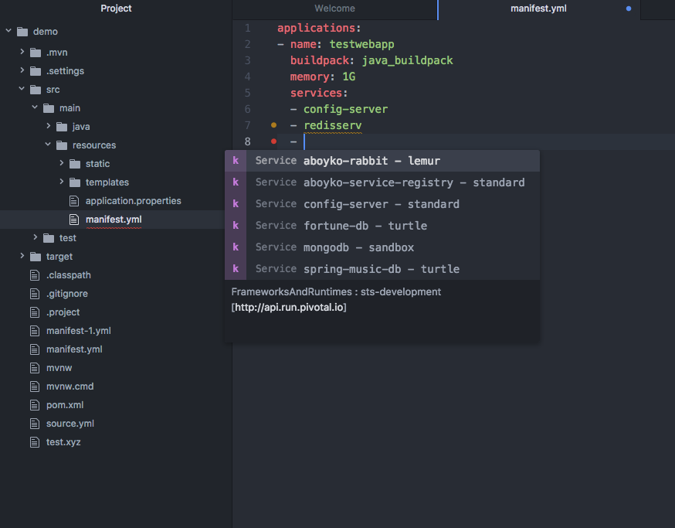Collapse the demo root folder chevron

pos(8,31)
